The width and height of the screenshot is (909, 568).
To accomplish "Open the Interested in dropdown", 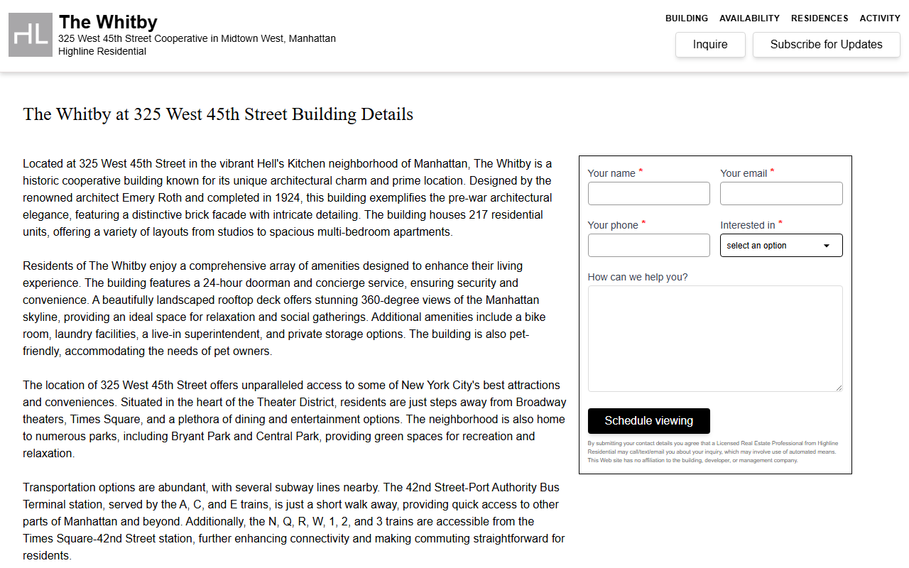I will coord(781,246).
